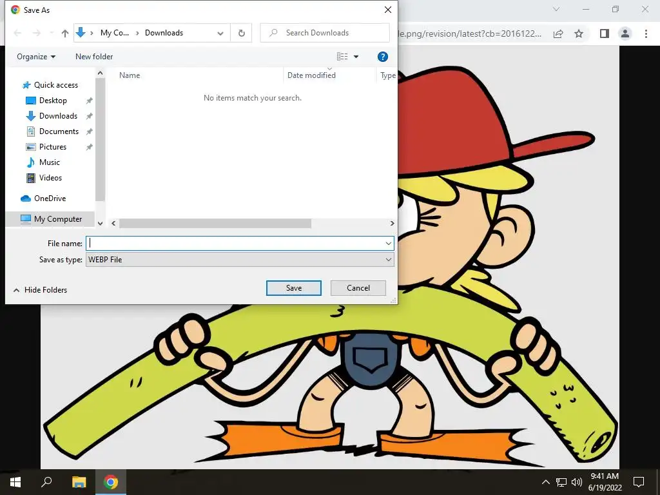Click the horizontal scrollbar thumb in file list
This screenshot has width=660, height=495.
[x=215, y=224]
